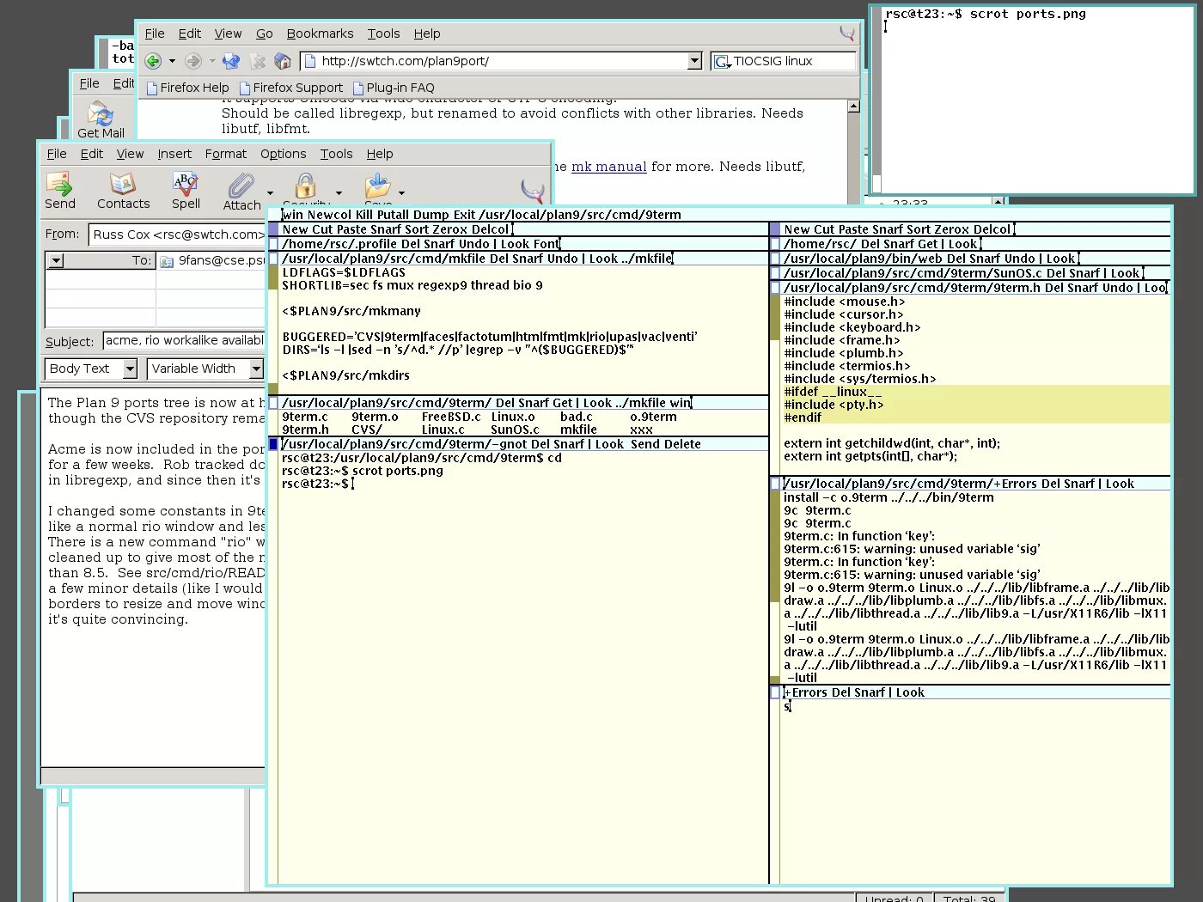
Task: Click layout box of acme left column tag
Action: tap(273, 229)
